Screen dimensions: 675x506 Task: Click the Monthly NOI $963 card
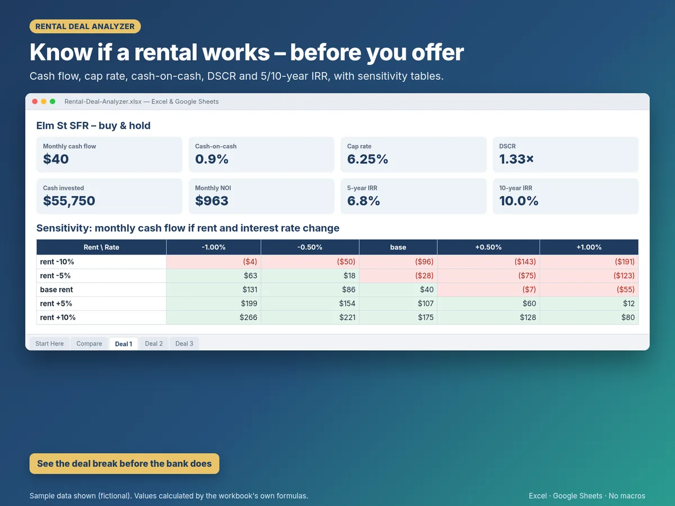point(262,196)
